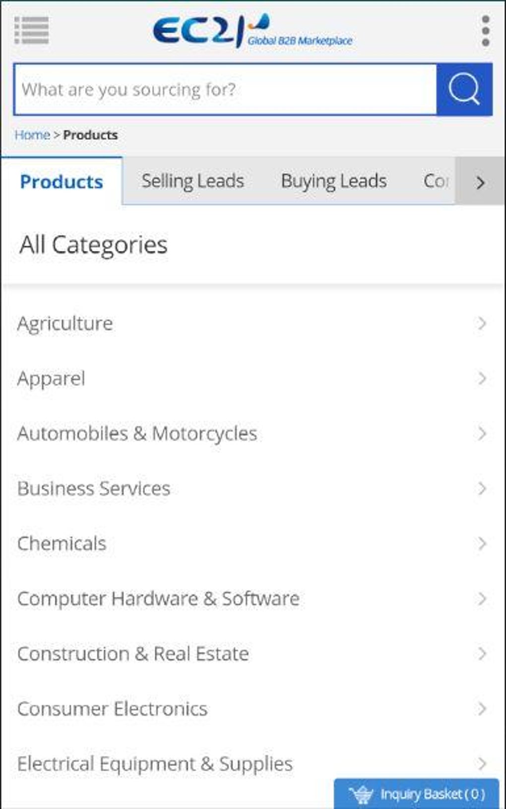This screenshot has height=809, width=506.
Task: Expand the Consumer Electronics category chevron
Action: point(482,708)
